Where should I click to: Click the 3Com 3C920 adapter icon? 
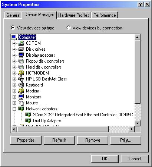click(28, 115)
